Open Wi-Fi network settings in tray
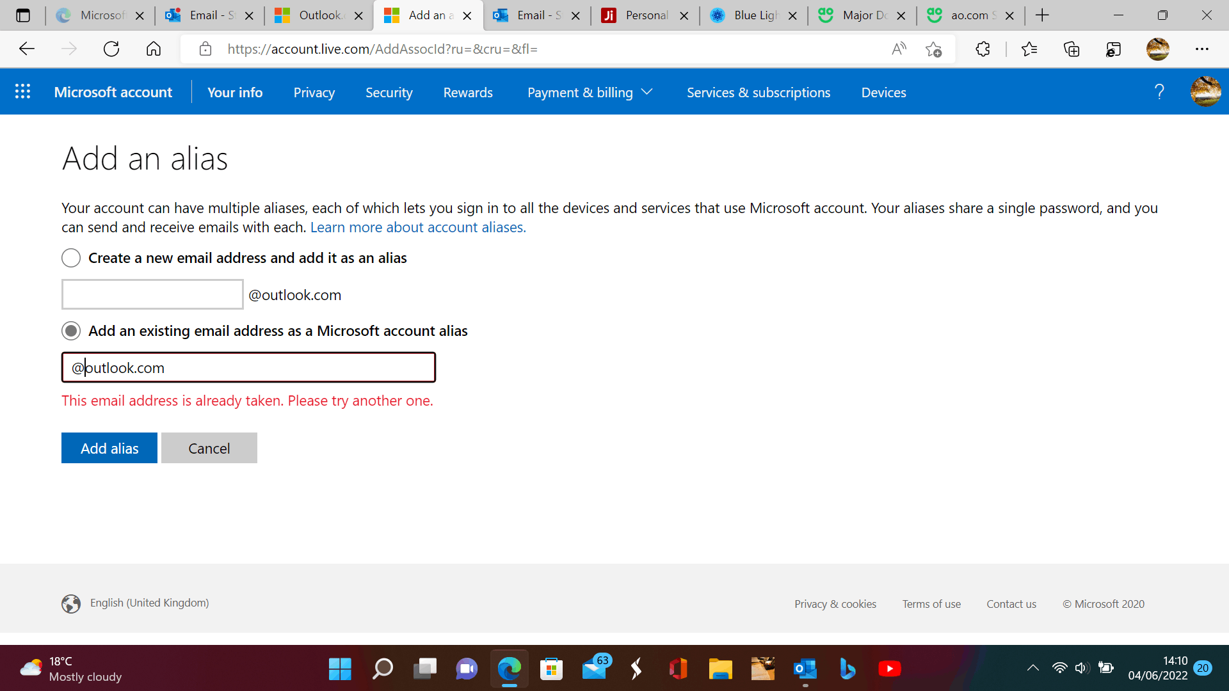This screenshot has width=1229, height=691. tap(1060, 669)
